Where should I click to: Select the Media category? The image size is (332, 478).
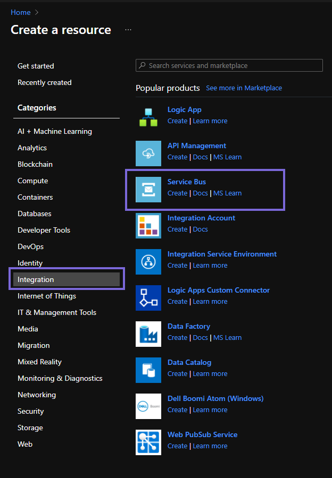[28, 329]
